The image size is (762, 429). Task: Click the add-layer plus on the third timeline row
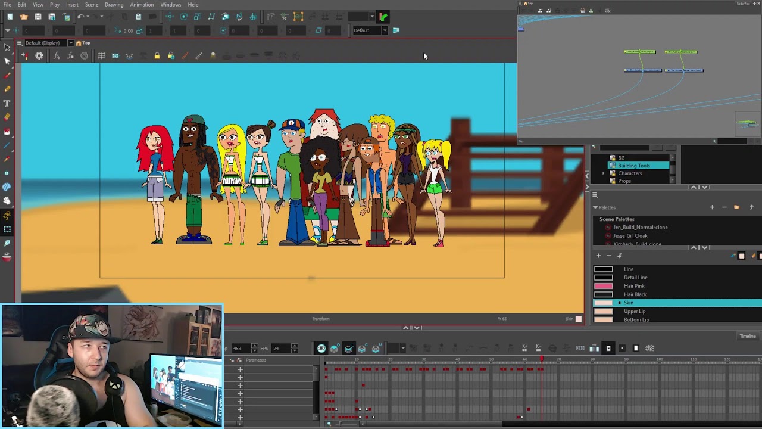pos(240,386)
